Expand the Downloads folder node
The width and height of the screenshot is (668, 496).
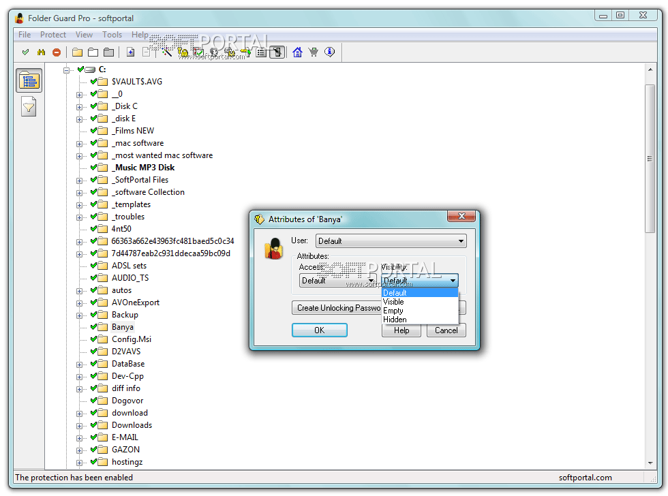coord(79,427)
